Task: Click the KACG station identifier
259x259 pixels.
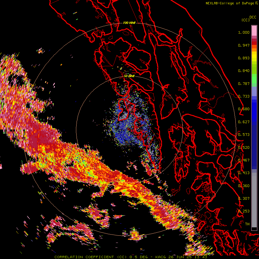Action: click(161, 257)
